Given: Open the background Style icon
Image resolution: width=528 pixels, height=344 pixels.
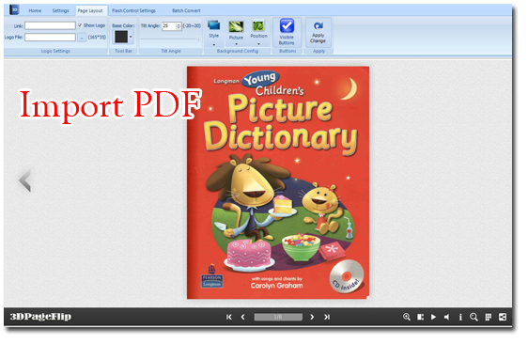Looking at the screenshot, I should click(214, 25).
